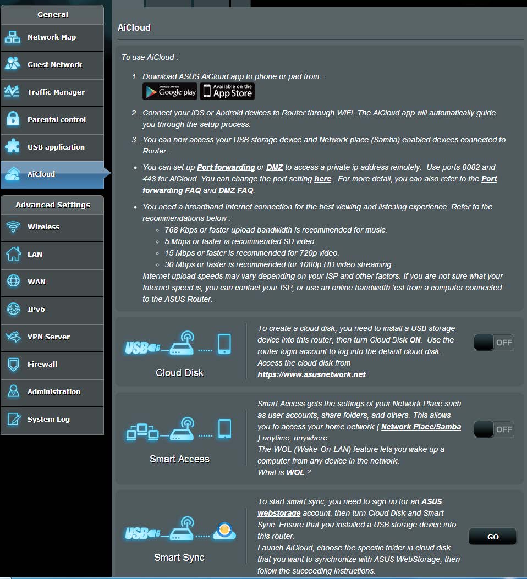View the System Log page

[x=52, y=420]
